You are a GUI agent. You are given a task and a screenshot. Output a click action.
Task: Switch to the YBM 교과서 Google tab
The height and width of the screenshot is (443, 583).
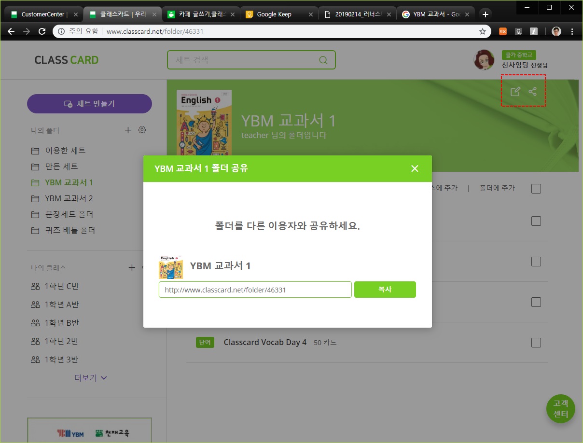pyautogui.click(x=436, y=14)
